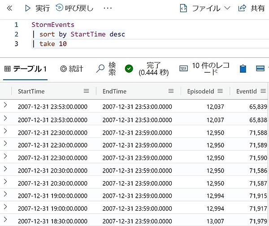Sort by the EpisodeId column header
This screenshot has height=226, width=269.
pyautogui.click(x=200, y=91)
